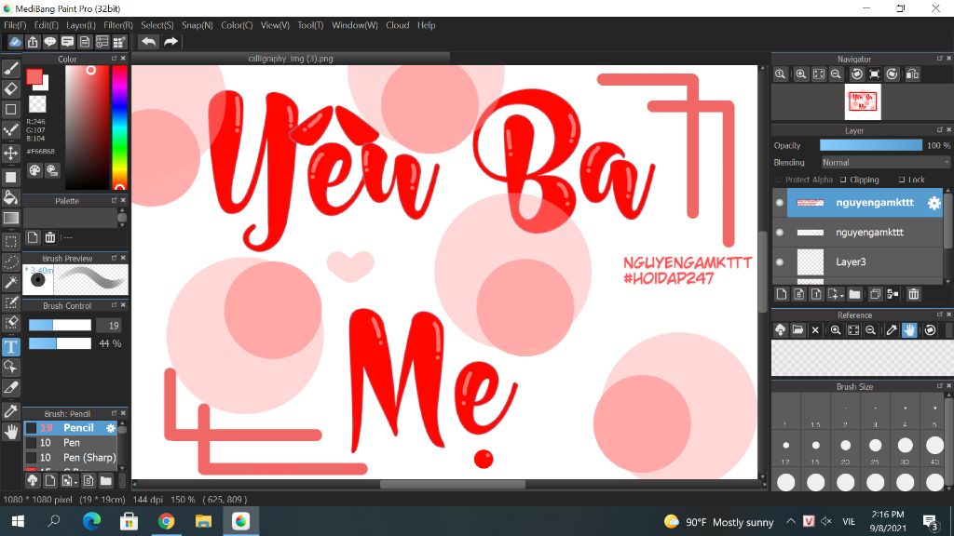Hide Layer3 visibility
The height and width of the screenshot is (536, 954).
[x=780, y=261]
